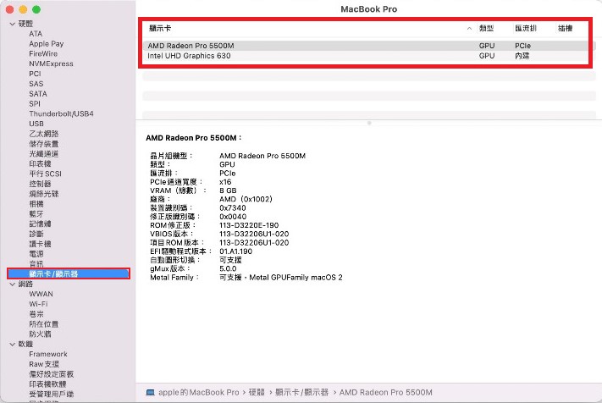Click apple的MacBook Pro in the path bar

198,392
